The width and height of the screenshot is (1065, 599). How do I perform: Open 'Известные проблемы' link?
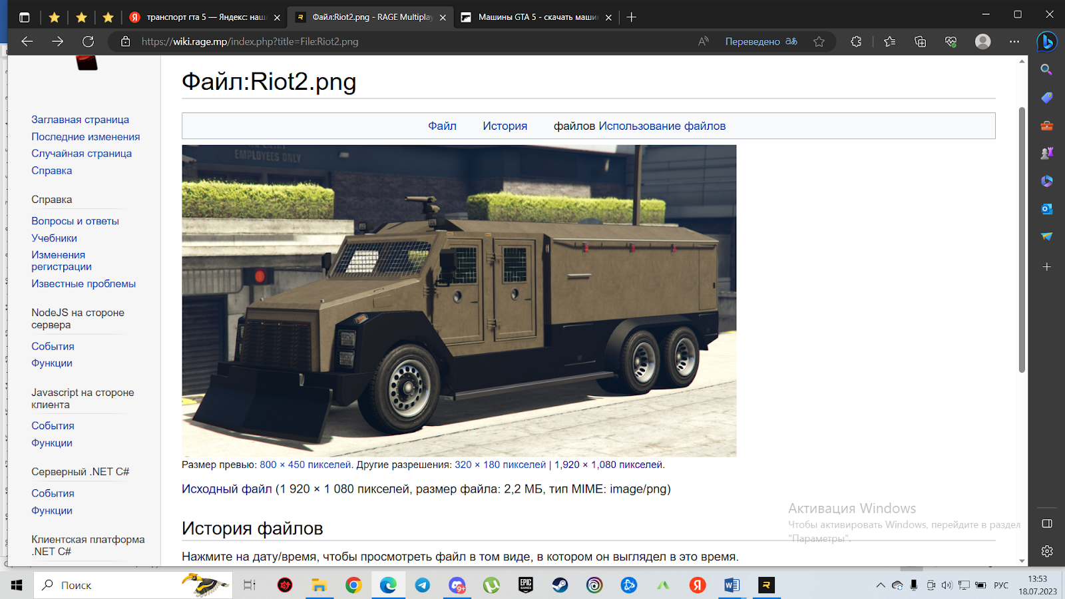click(x=83, y=284)
